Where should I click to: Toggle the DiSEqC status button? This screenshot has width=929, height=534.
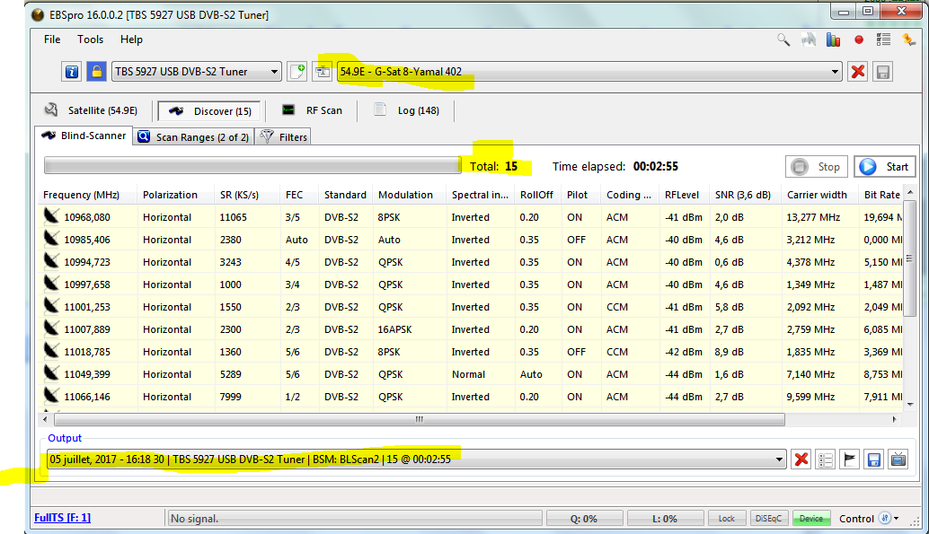768,519
